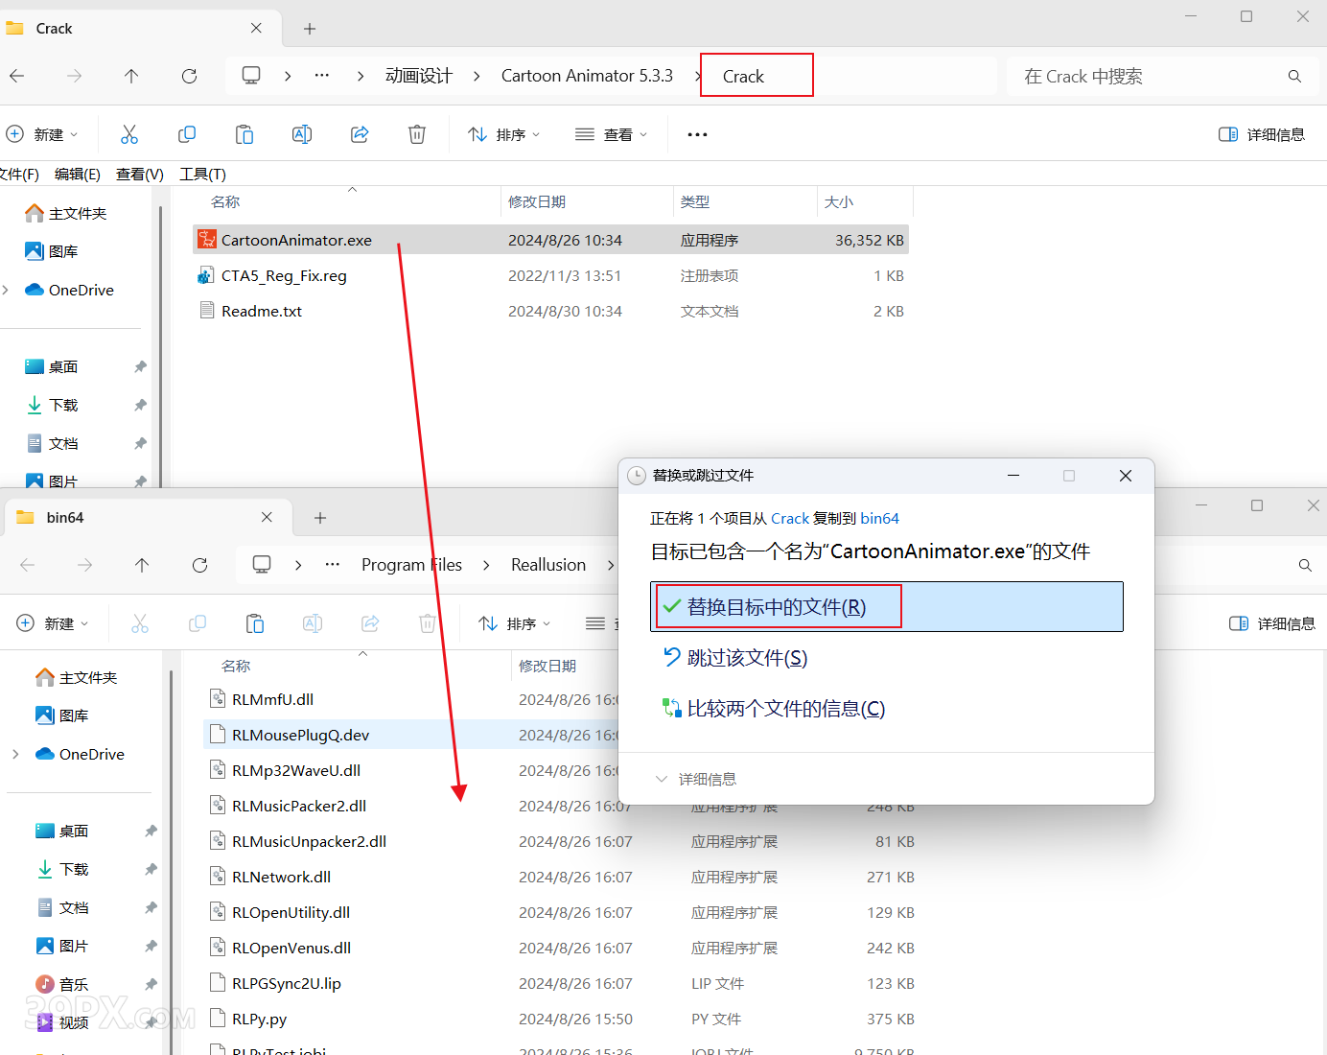Click the share icon in Crack toolbar
1327x1055 pixels.
point(360,134)
